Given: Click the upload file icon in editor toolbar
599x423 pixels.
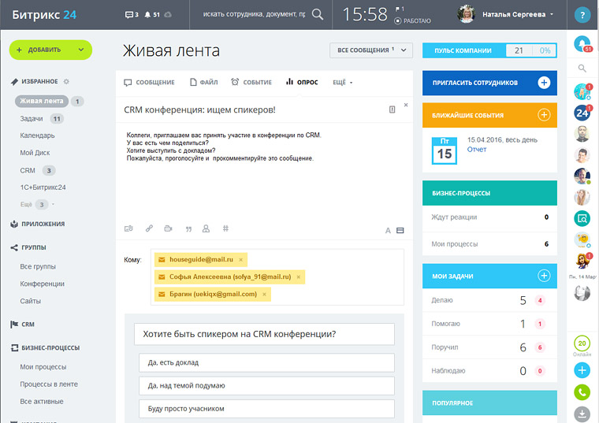Looking at the screenshot, I should click(128, 228).
